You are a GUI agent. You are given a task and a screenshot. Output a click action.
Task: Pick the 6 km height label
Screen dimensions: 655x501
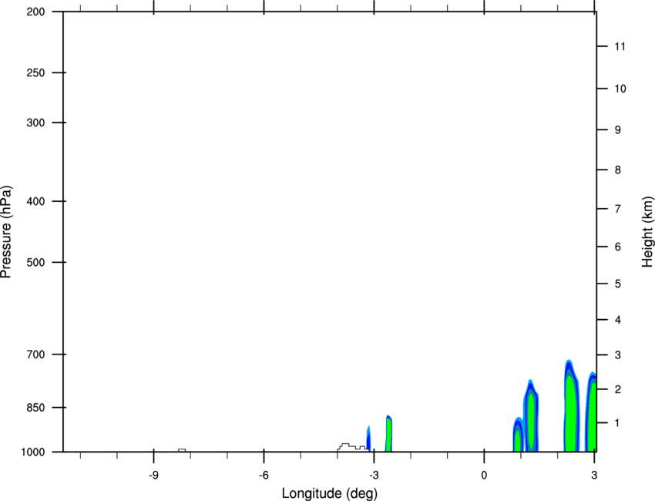617,247
